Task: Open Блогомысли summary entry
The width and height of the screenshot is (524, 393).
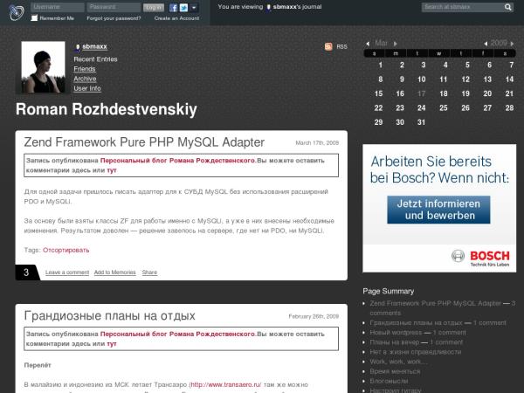Action: pyautogui.click(x=389, y=381)
